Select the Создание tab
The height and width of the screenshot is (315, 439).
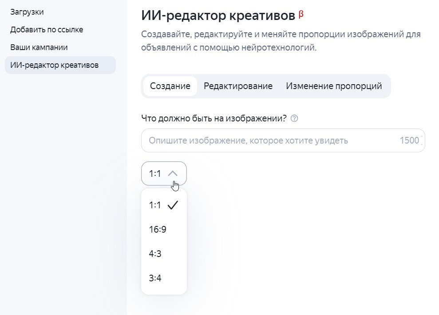170,86
